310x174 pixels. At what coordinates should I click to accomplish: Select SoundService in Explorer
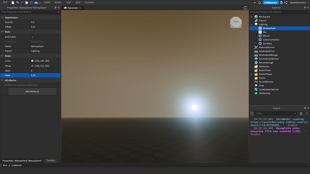266,82
